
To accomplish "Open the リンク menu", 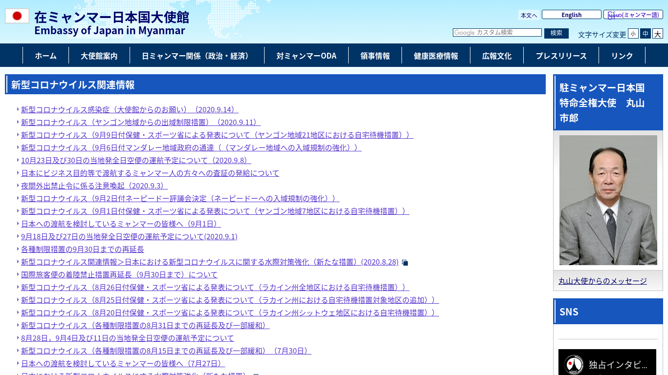I will (x=622, y=56).
